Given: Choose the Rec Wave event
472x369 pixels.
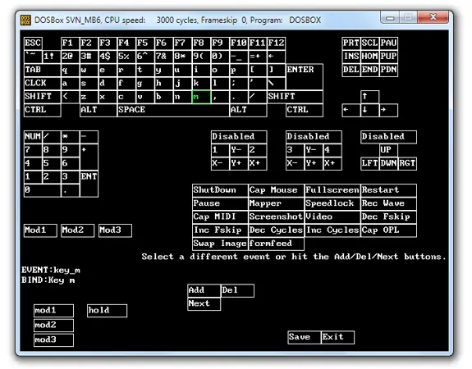Looking at the screenshot, I should point(388,203).
